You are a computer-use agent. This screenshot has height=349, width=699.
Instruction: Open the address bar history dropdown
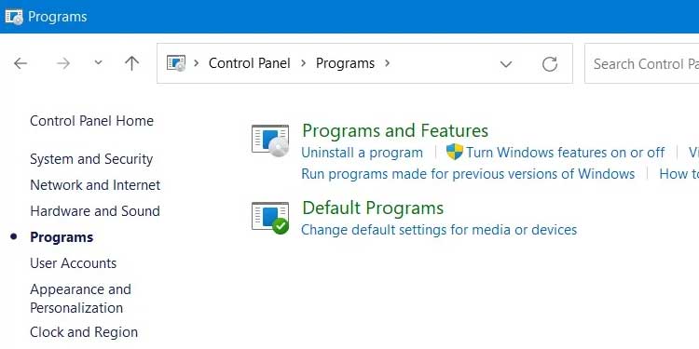[x=506, y=64]
